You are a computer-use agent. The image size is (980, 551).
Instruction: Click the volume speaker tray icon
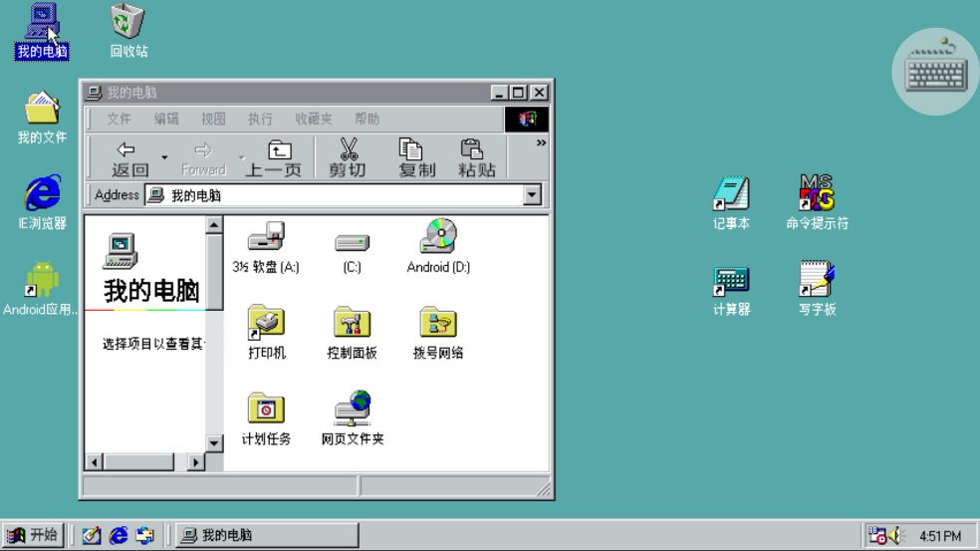(897, 535)
